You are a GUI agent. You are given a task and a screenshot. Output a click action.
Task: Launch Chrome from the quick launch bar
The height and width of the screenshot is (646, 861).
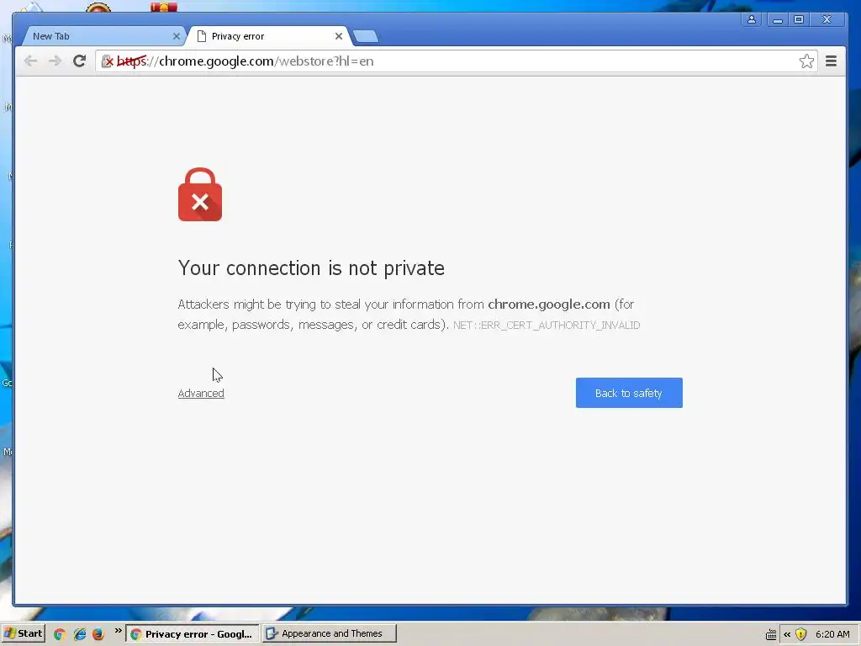click(60, 634)
